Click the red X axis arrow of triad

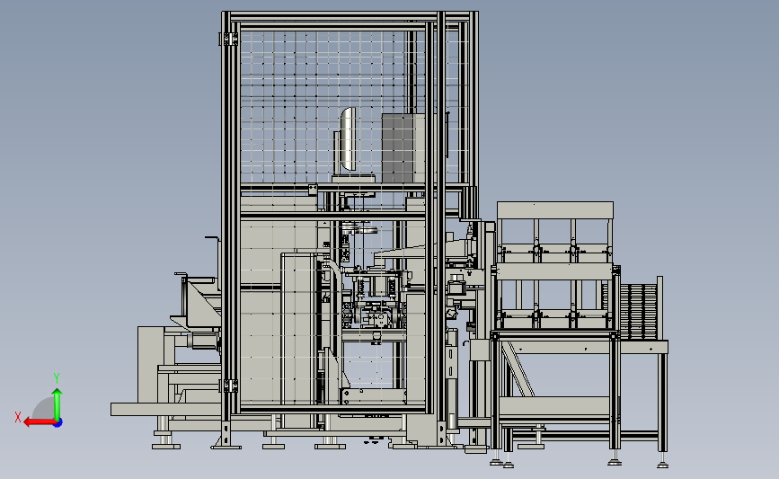click(39, 422)
